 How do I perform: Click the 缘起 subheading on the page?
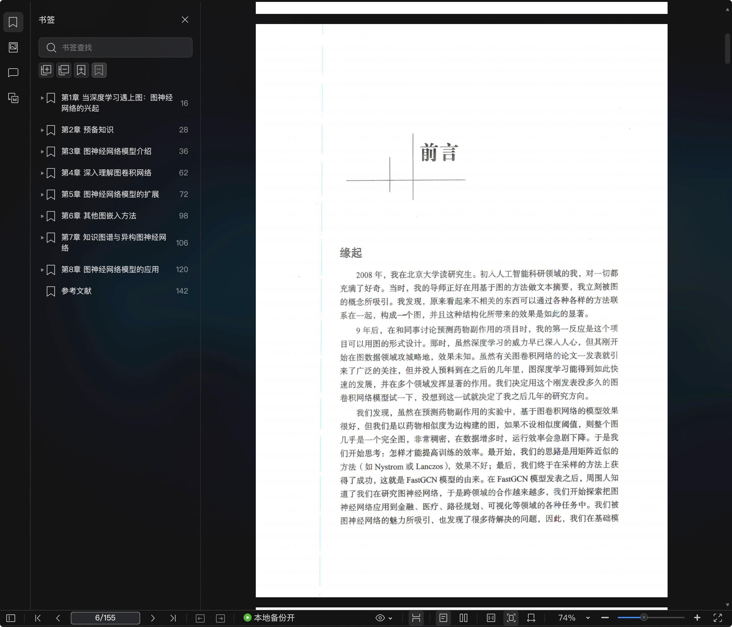pyautogui.click(x=351, y=253)
